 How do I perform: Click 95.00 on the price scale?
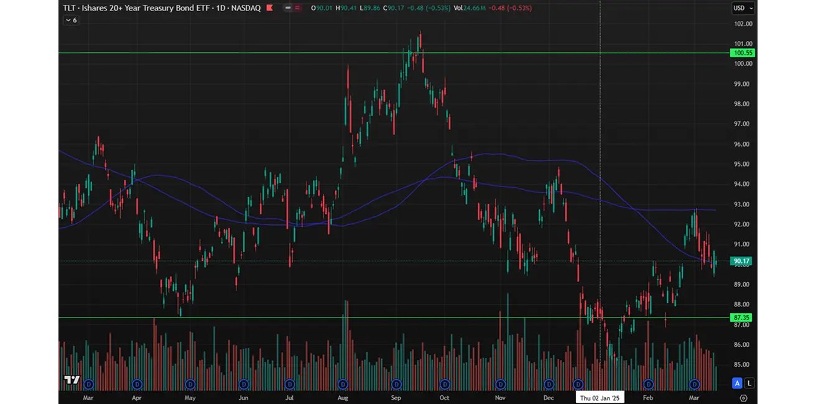743,164
